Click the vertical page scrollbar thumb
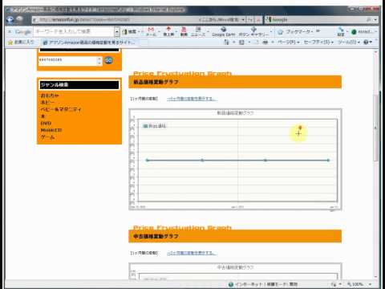385x289 pixels. pos(375,128)
